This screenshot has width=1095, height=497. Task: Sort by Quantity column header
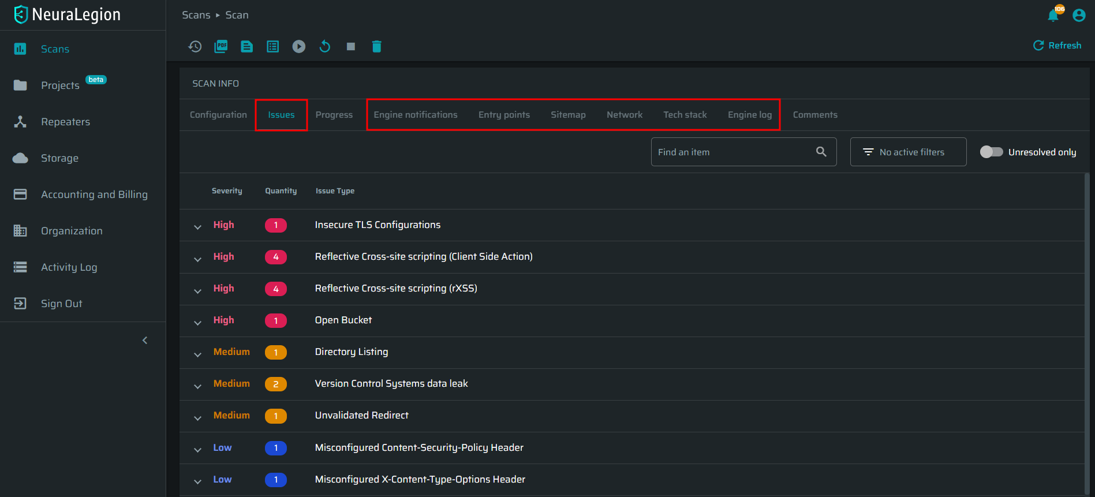[281, 191]
